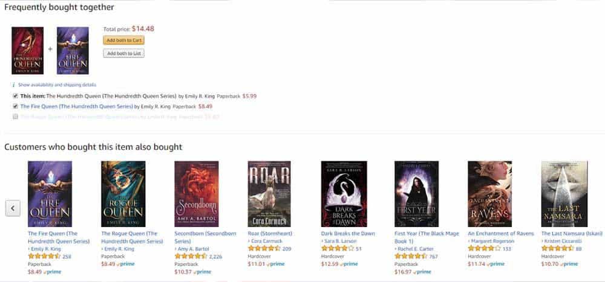
Task: Uncheck The Fire Queen bundle checkbox
Action: pos(16,106)
